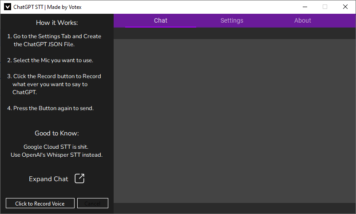Minimize the ChatGPT STT window

[305, 7]
